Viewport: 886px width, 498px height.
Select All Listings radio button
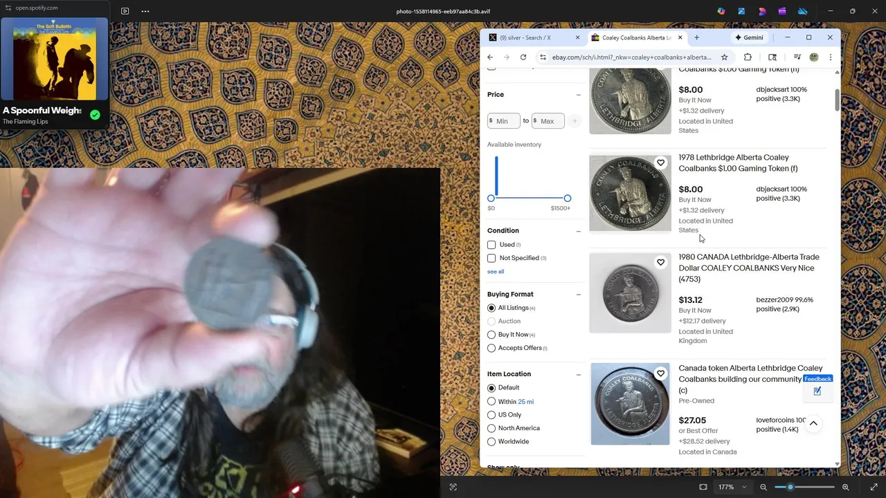click(491, 308)
